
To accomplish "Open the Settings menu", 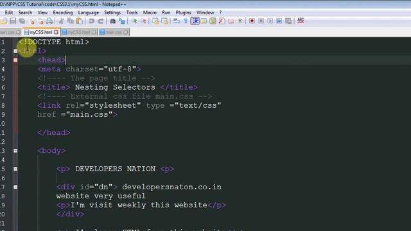I will [x=112, y=13].
